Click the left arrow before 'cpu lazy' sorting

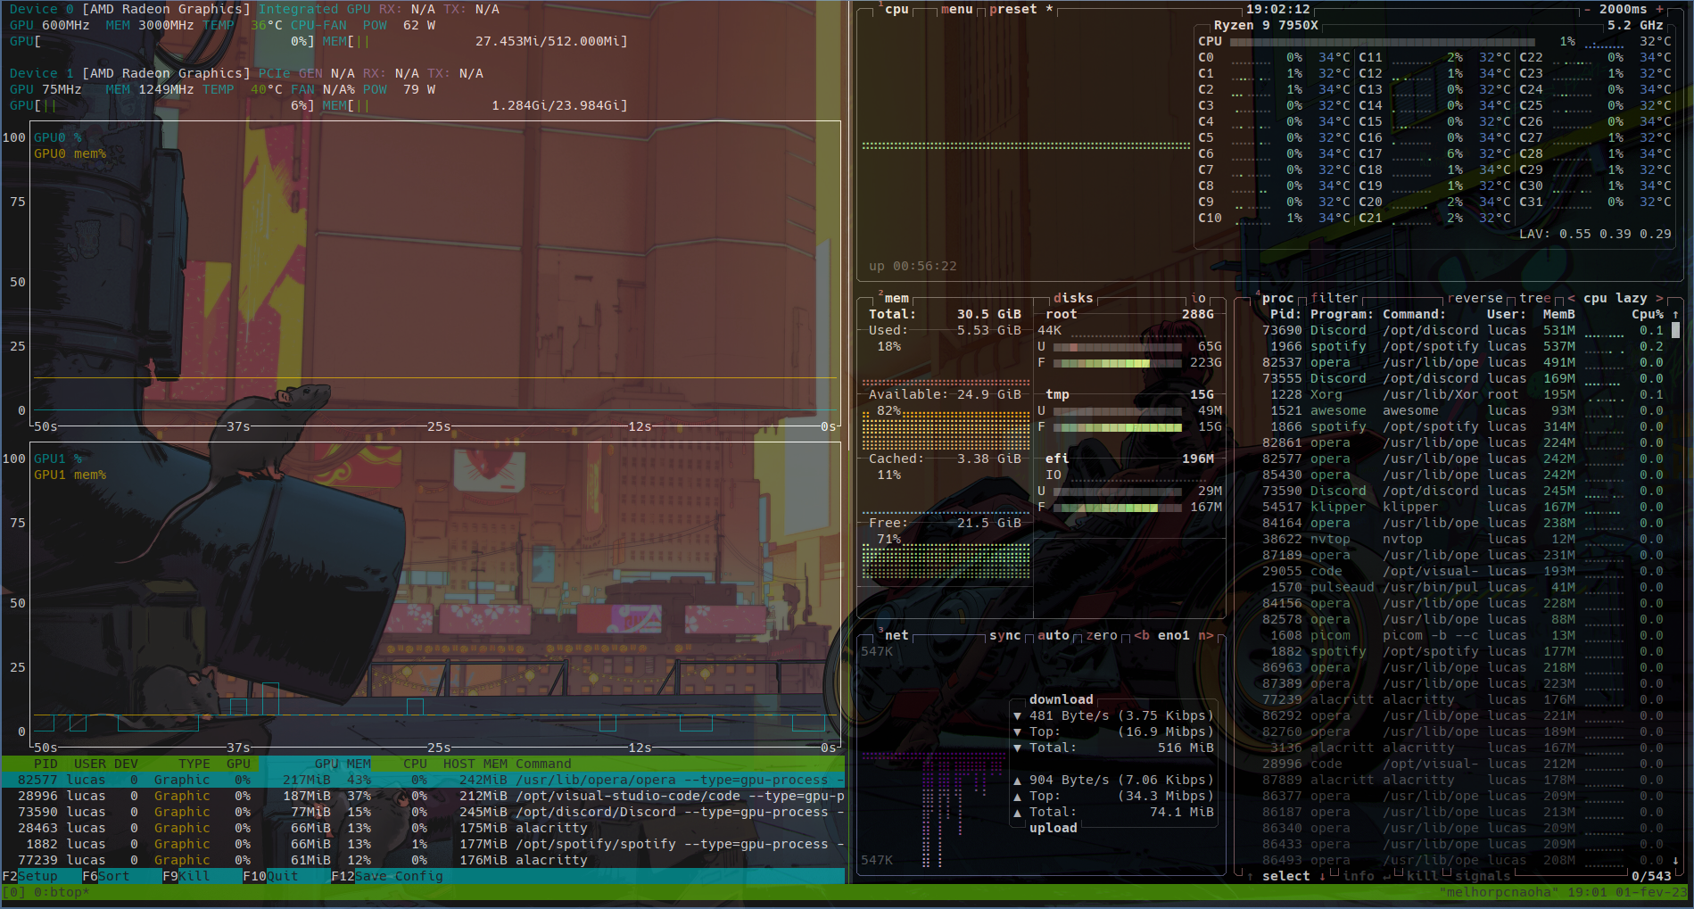pos(1571,298)
